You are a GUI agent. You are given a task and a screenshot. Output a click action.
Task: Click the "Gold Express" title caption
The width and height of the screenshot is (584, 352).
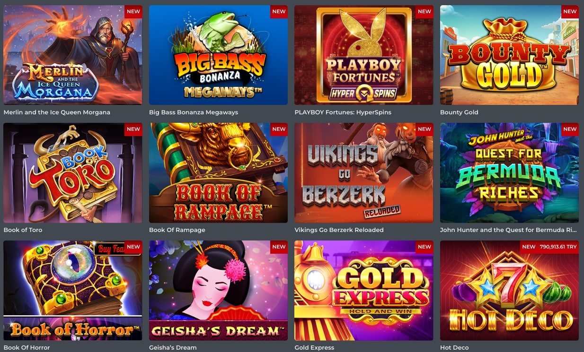314,348
